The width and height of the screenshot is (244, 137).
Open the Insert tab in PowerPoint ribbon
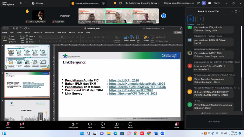click(x=12, y=32)
